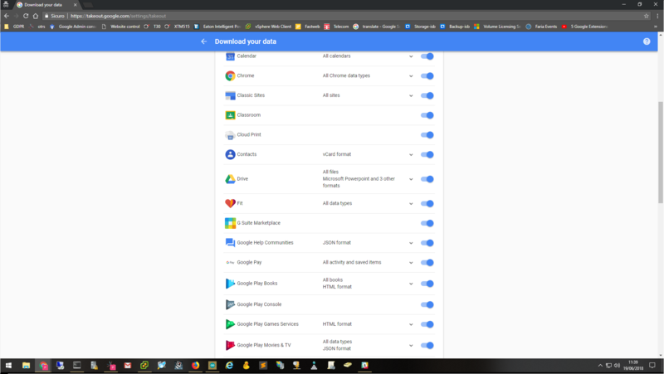This screenshot has height=374, width=664.
Task: Click the Drive service icon
Action: click(x=230, y=179)
